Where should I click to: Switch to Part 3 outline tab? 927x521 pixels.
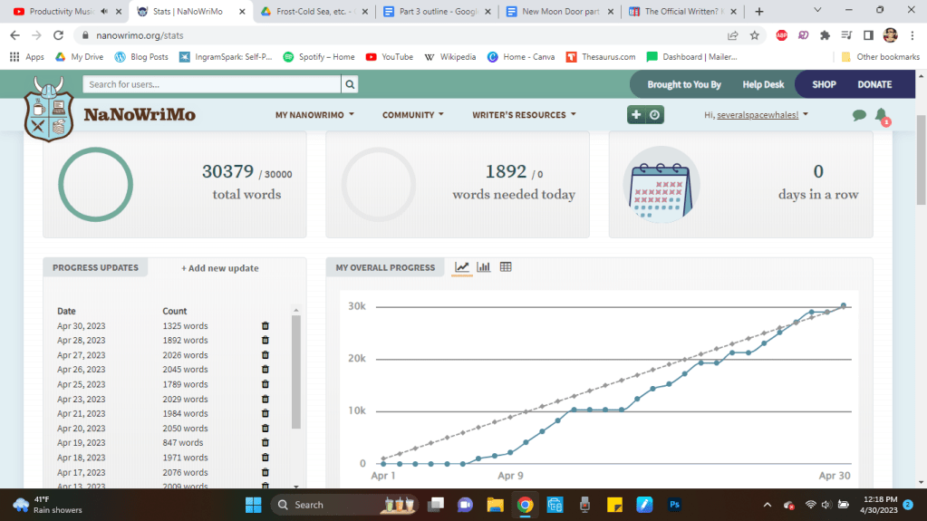tap(438, 11)
